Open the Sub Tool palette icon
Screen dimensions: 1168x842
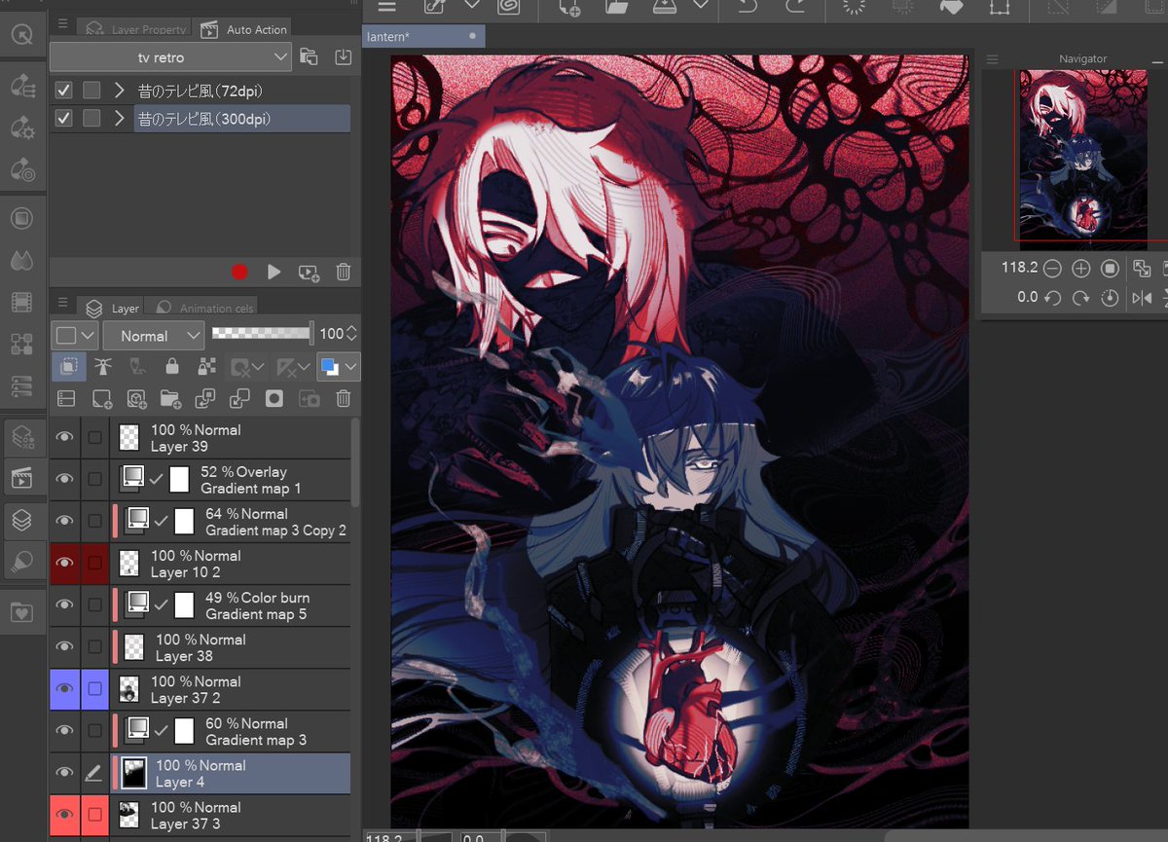point(21,86)
